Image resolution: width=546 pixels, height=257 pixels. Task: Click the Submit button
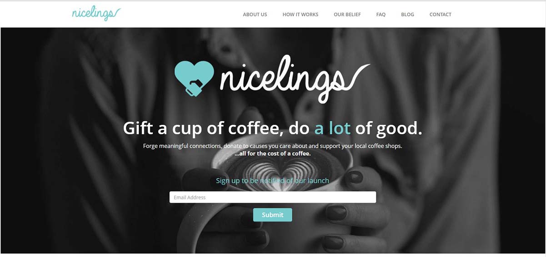[273, 215]
